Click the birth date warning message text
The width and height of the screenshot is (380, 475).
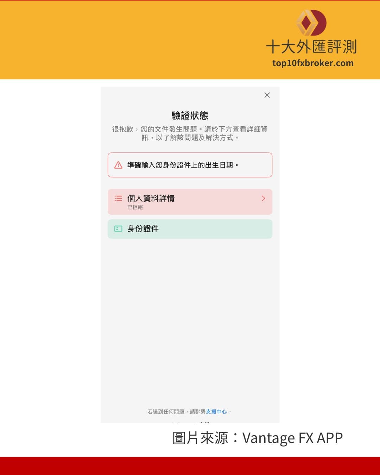[183, 165]
